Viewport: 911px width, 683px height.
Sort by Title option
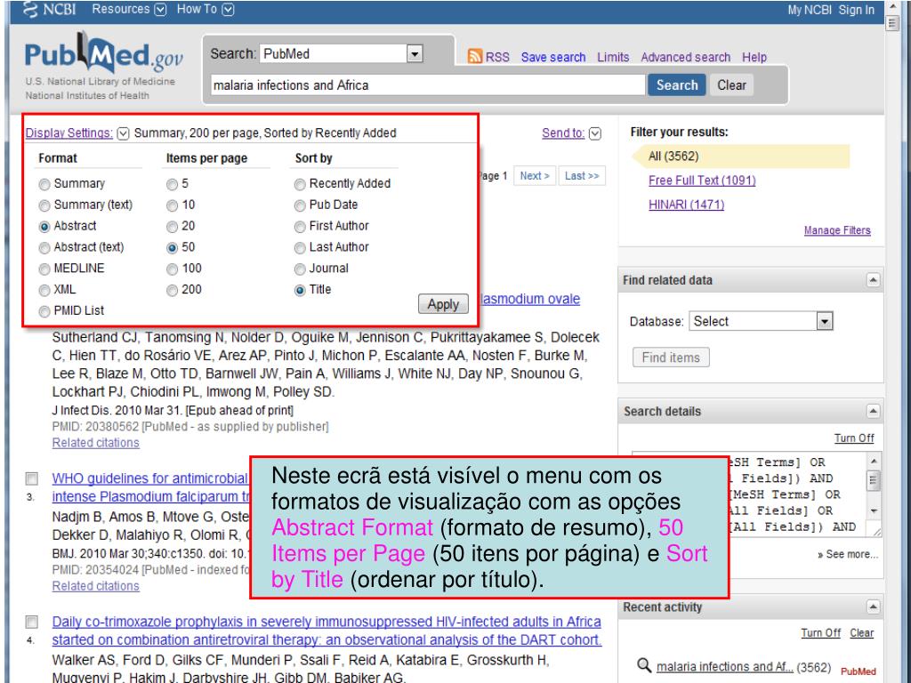300,291
